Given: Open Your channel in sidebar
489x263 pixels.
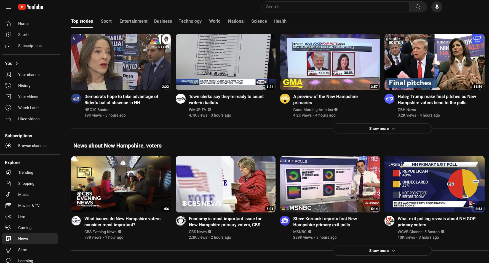Looking at the screenshot, I should coord(30,75).
